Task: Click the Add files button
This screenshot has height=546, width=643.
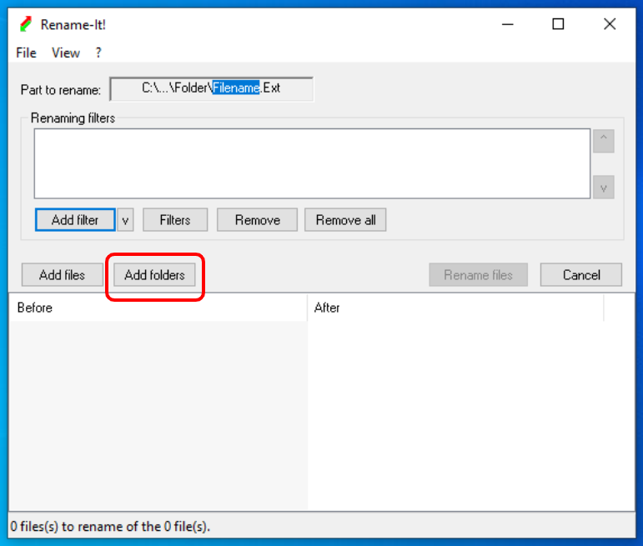Action: [x=63, y=274]
